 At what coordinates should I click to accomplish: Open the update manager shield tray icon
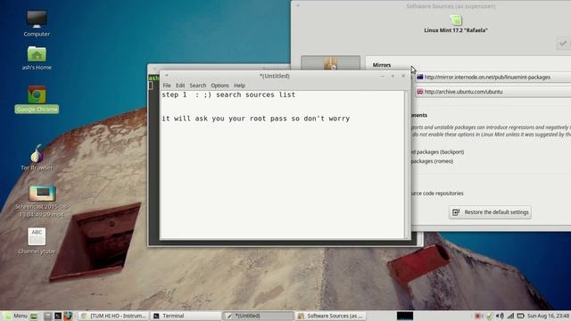pyautogui.click(x=490, y=316)
